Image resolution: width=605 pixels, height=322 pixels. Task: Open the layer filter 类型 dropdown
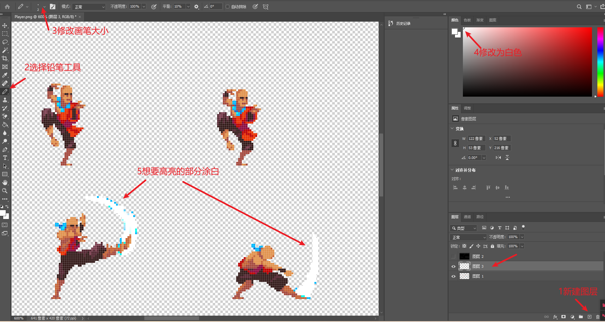(x=464, y=228)
